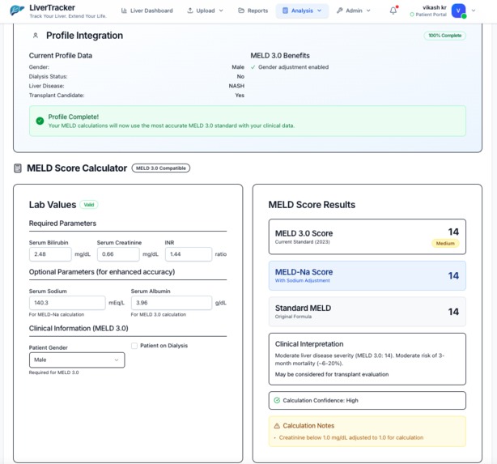Click the 'With Sodium Adjustment' subtitle
Screen dimensions: 497x464
click(303, 281)
